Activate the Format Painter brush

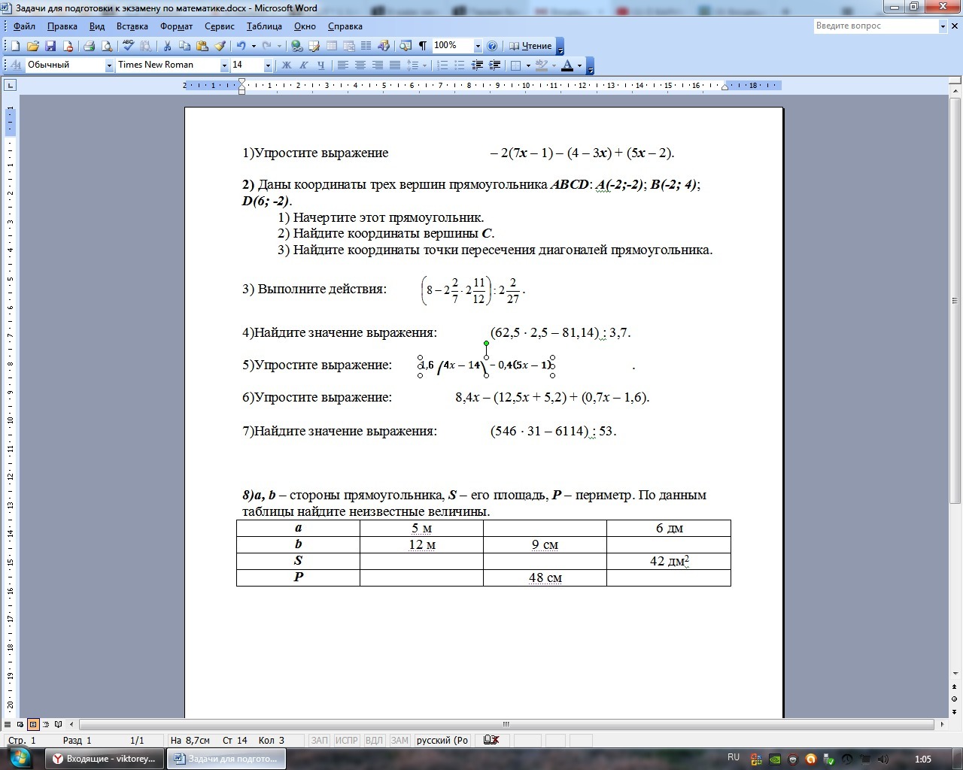[x=220, y=46]
